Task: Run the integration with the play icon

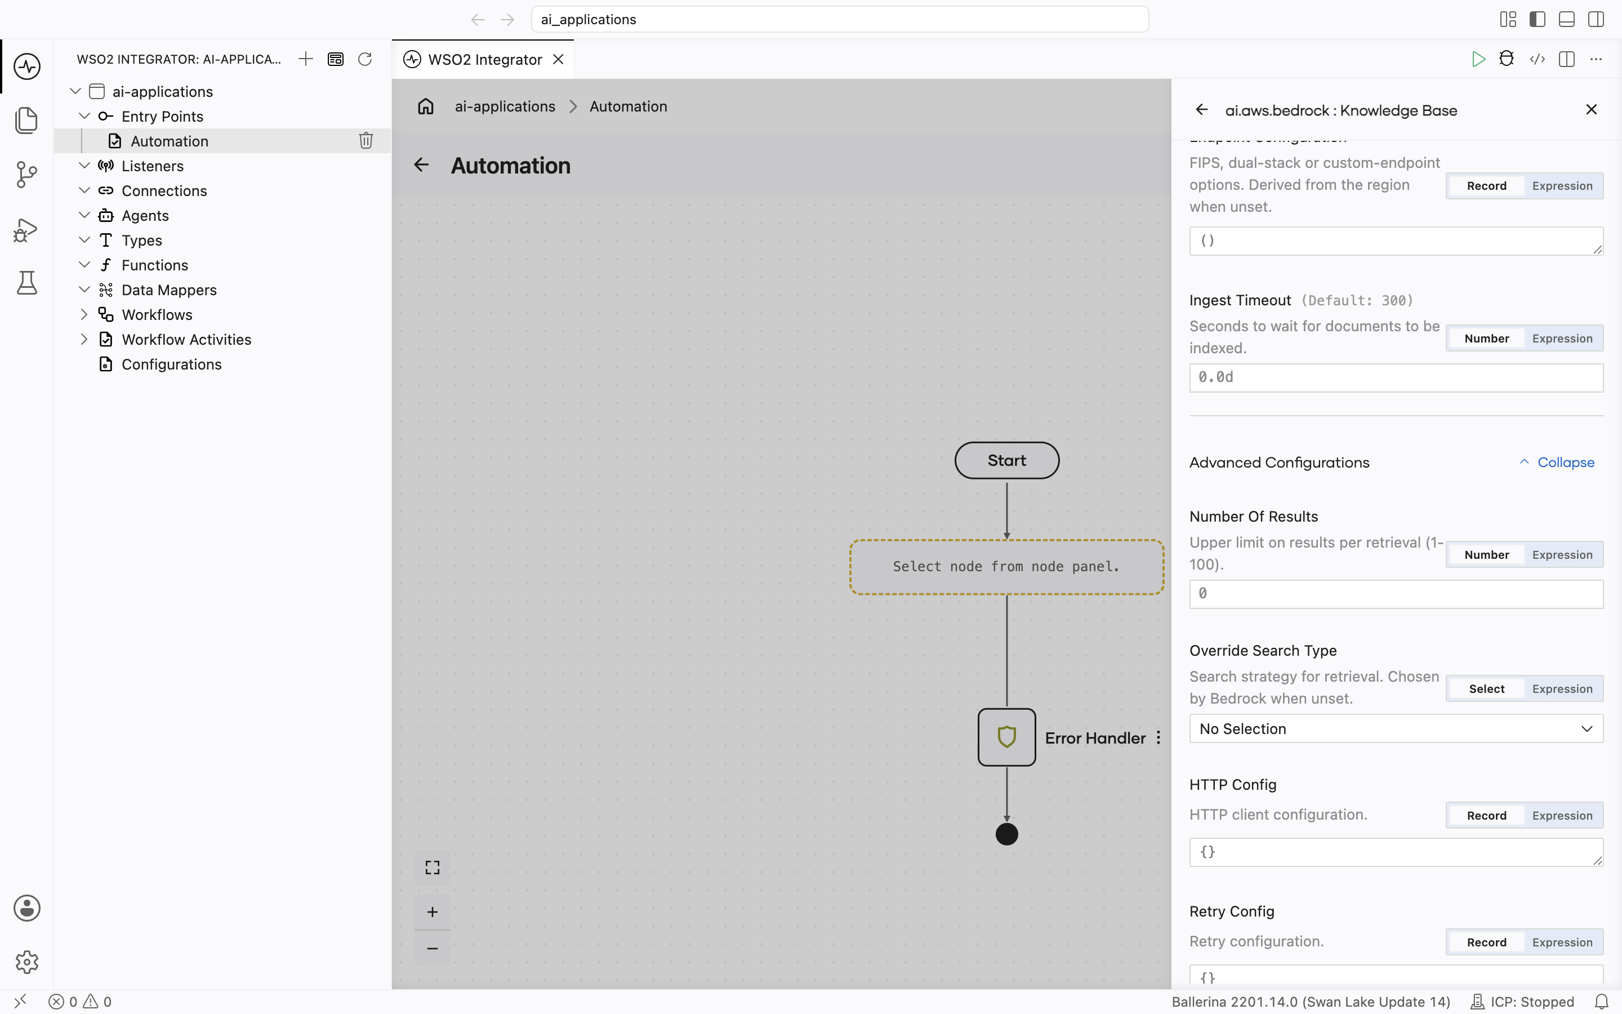Action: (1478, 59)
